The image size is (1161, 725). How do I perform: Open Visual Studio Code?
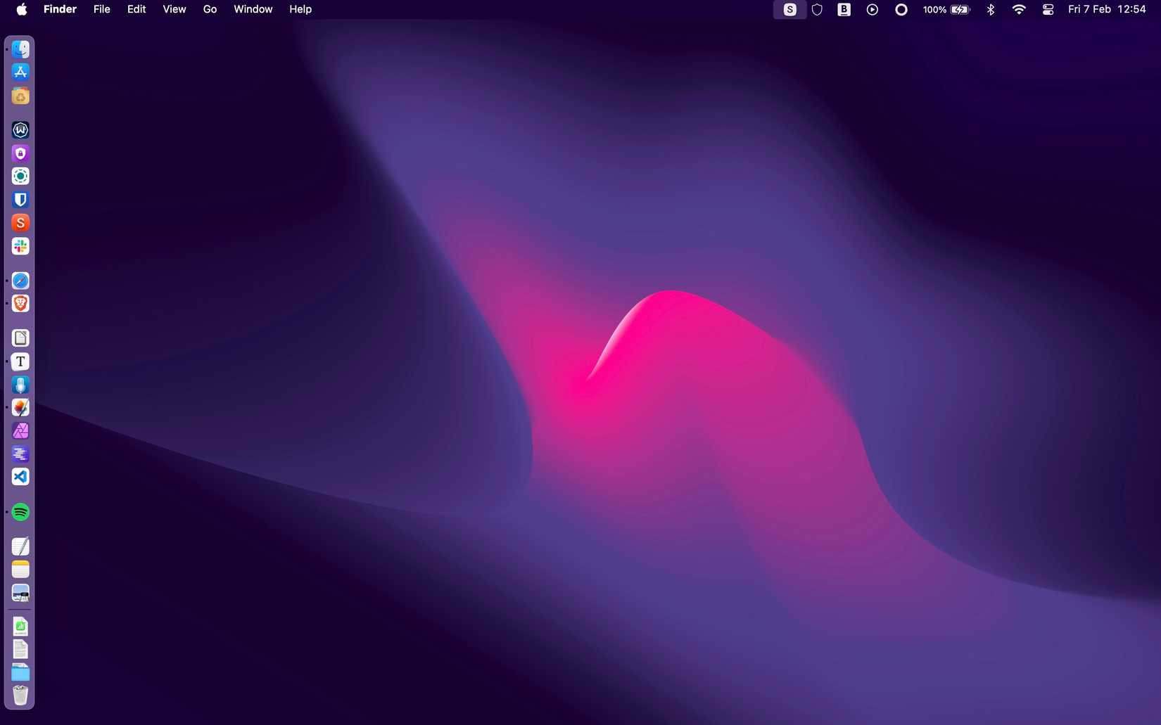click(x=20, y=477)
